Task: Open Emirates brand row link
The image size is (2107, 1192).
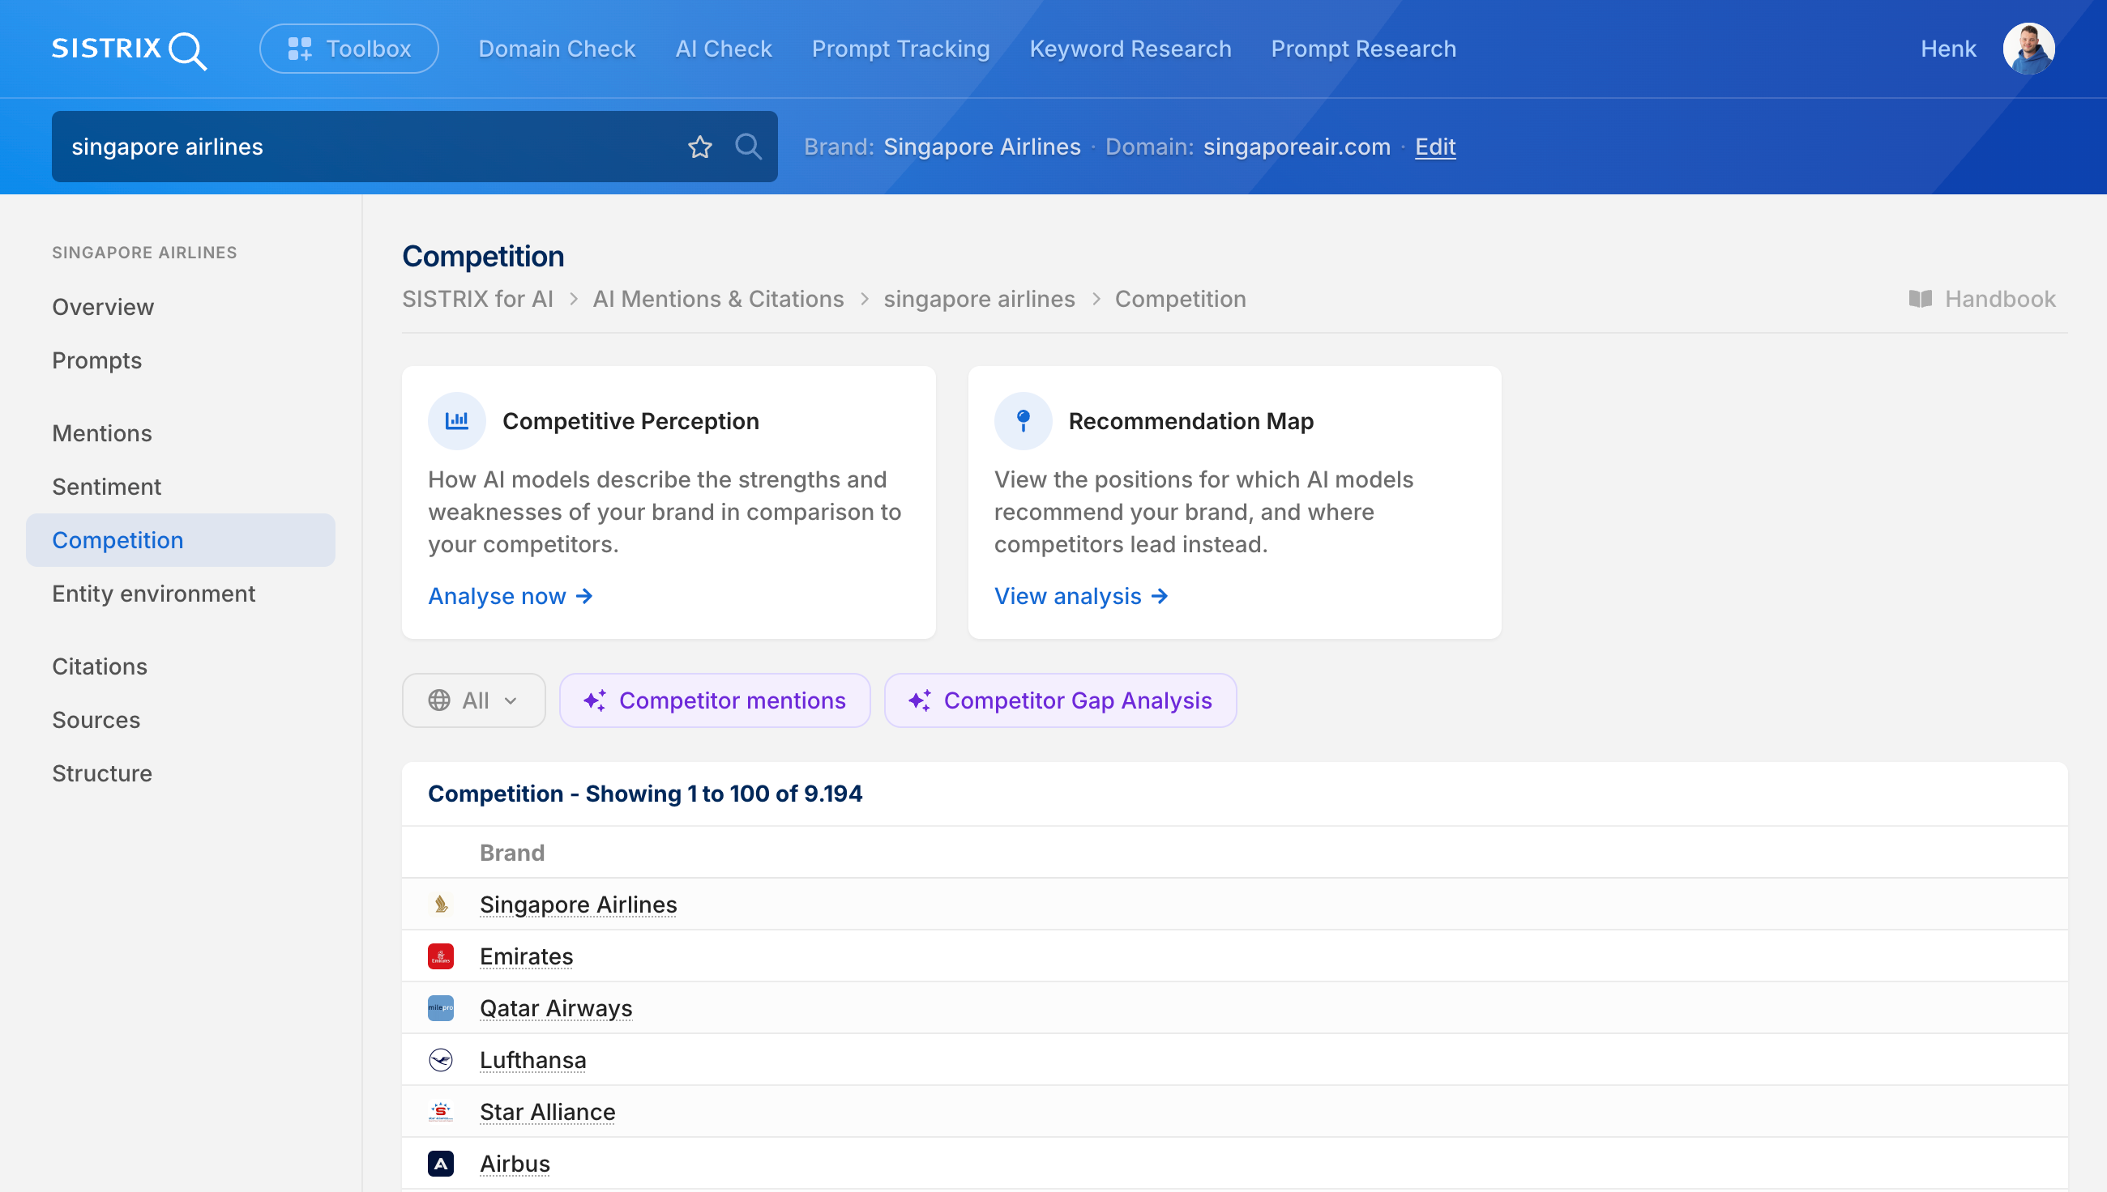Action: 526,956
